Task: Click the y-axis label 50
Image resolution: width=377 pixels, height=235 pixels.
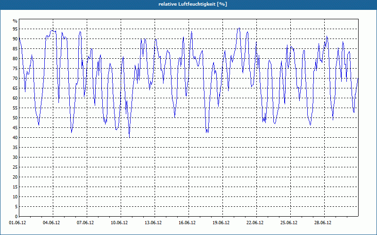Action: click(x=15, y=118)
